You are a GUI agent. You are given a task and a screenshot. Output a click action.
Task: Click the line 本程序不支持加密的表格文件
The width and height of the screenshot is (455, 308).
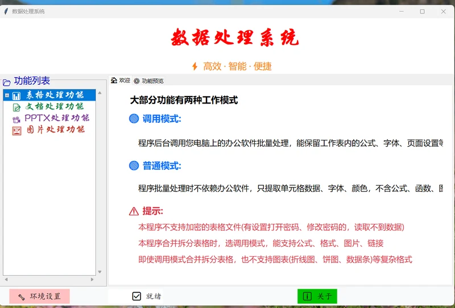click(x=271, y=227)
